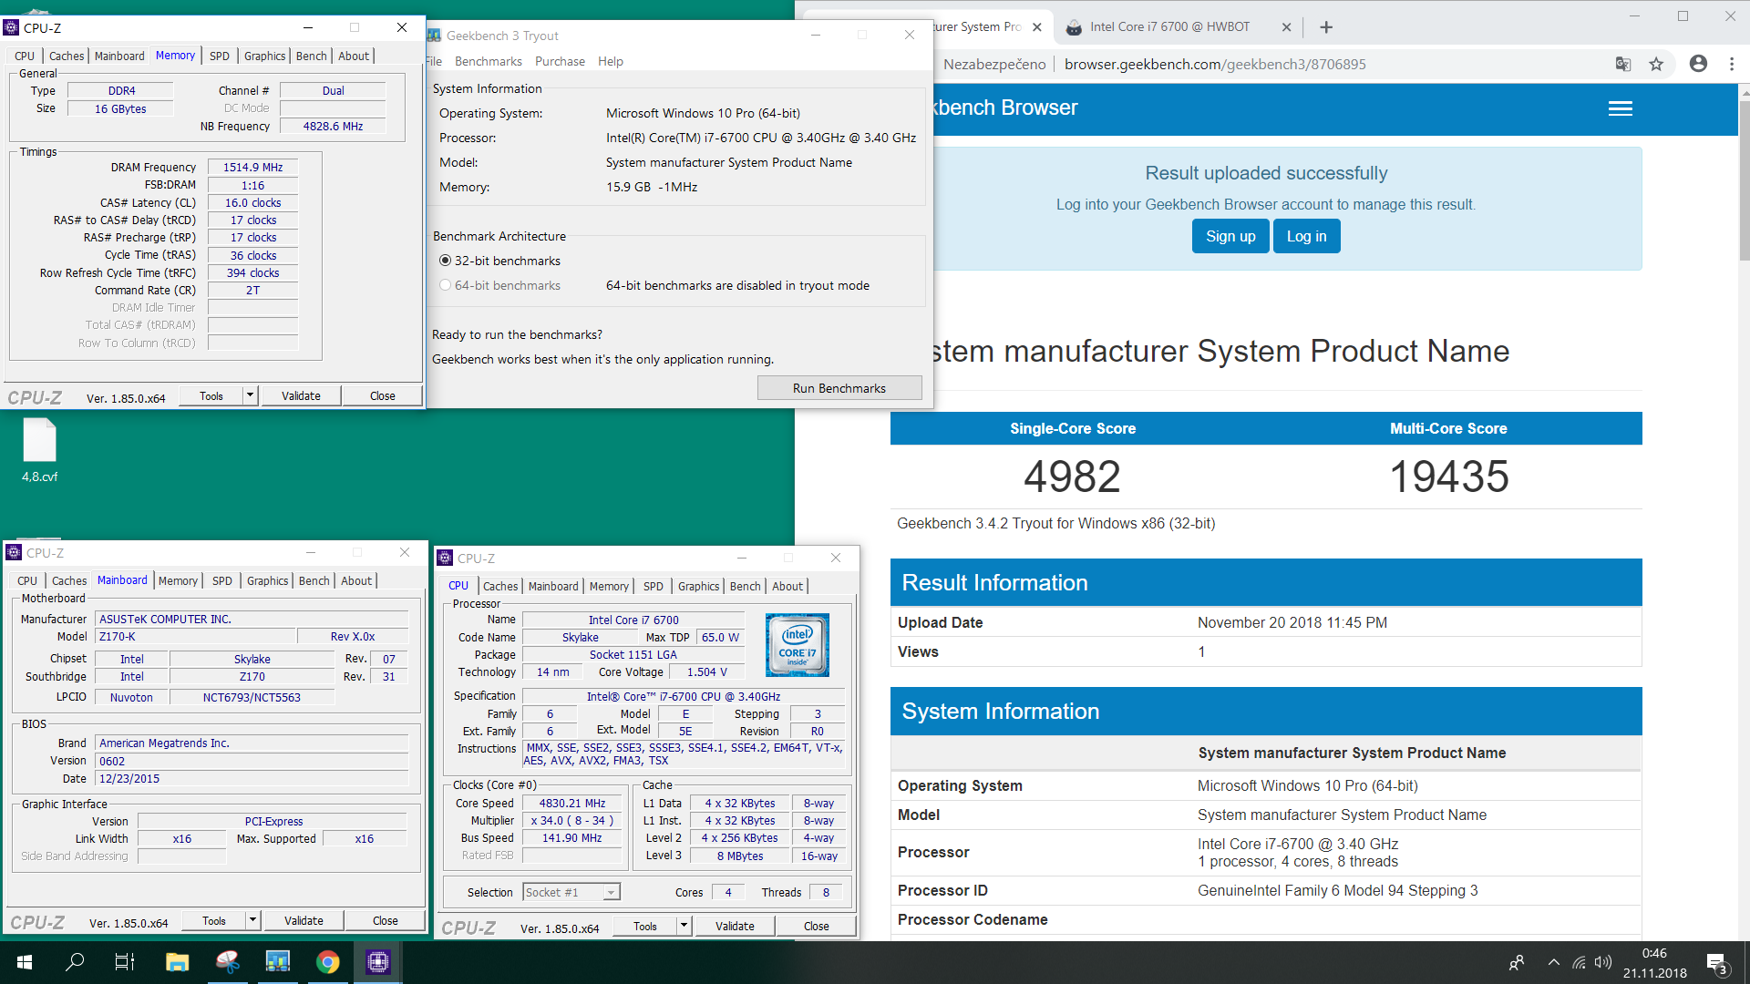Click the BIOS date 12/23/2015 field

click(252, 779)
